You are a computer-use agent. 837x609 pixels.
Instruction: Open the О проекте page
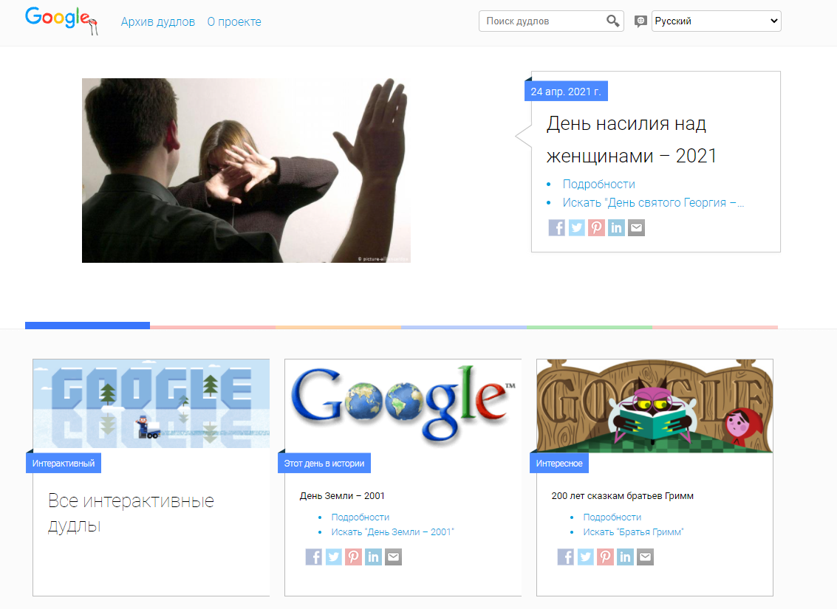[234, 22]
